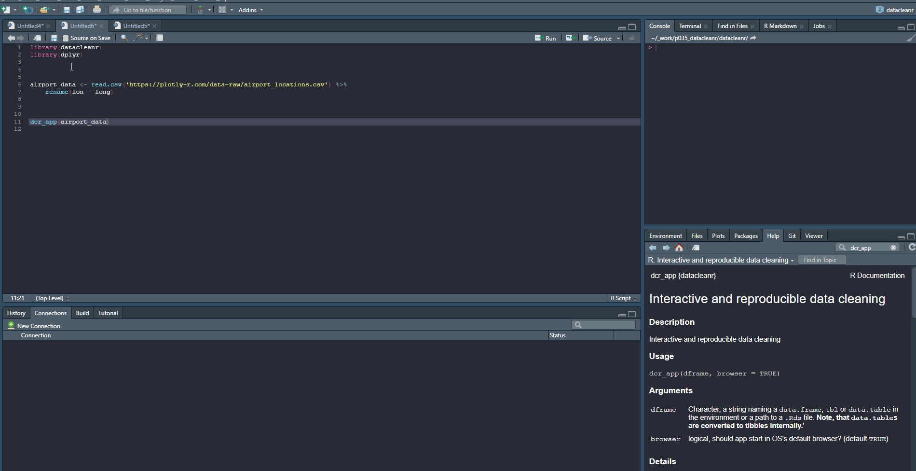
Task: Click the Go to file/function field
Action: pos(148,10)
